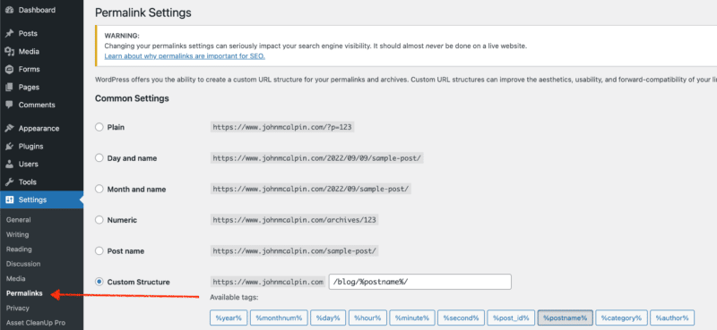
Task: Click the Common Settings heading
Action: pos(132,98)
